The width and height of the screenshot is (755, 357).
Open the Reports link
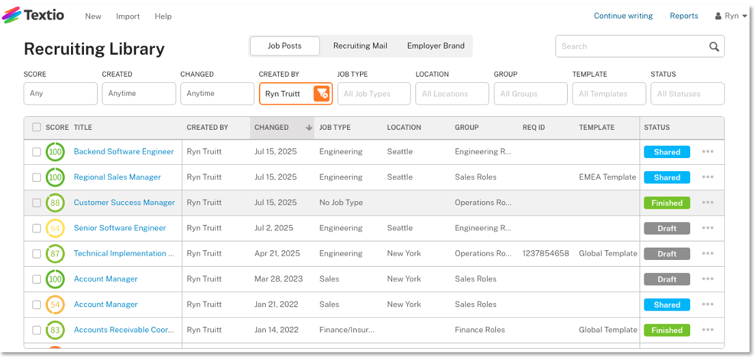tap(684, 16)
